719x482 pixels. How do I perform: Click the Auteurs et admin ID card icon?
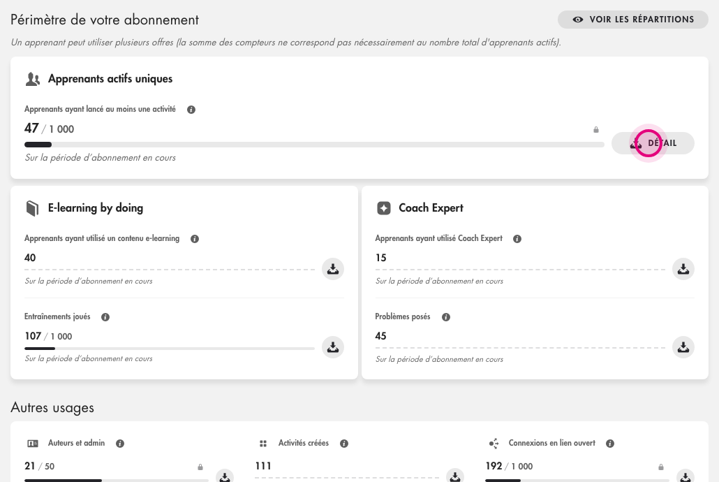[x=33, y=444]
